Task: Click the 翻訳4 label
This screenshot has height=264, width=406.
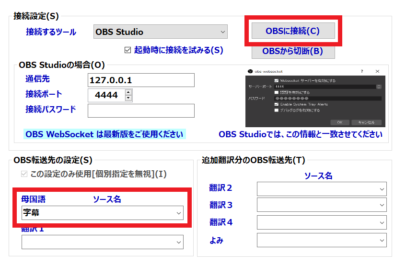Action: point(221,222)
